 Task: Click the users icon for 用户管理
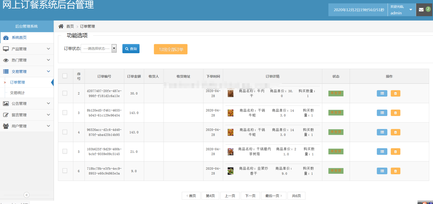coord(6,126)
